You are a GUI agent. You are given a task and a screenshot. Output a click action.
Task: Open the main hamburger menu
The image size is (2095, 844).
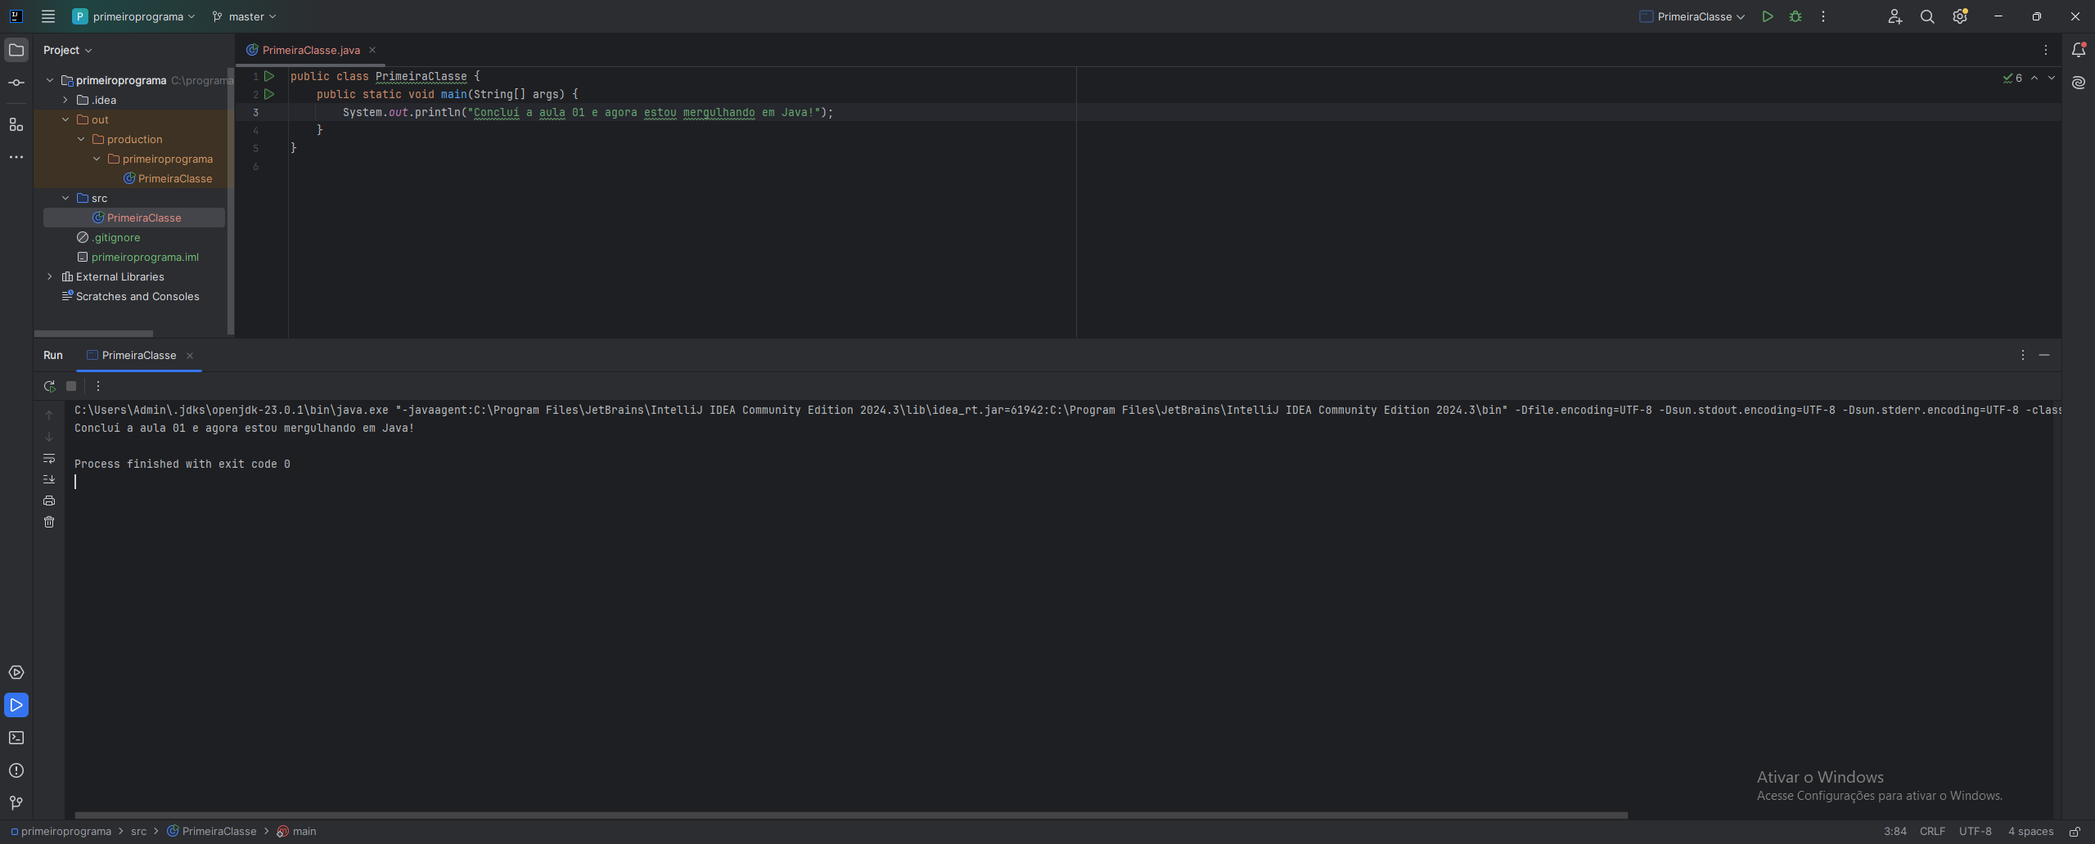48,16
